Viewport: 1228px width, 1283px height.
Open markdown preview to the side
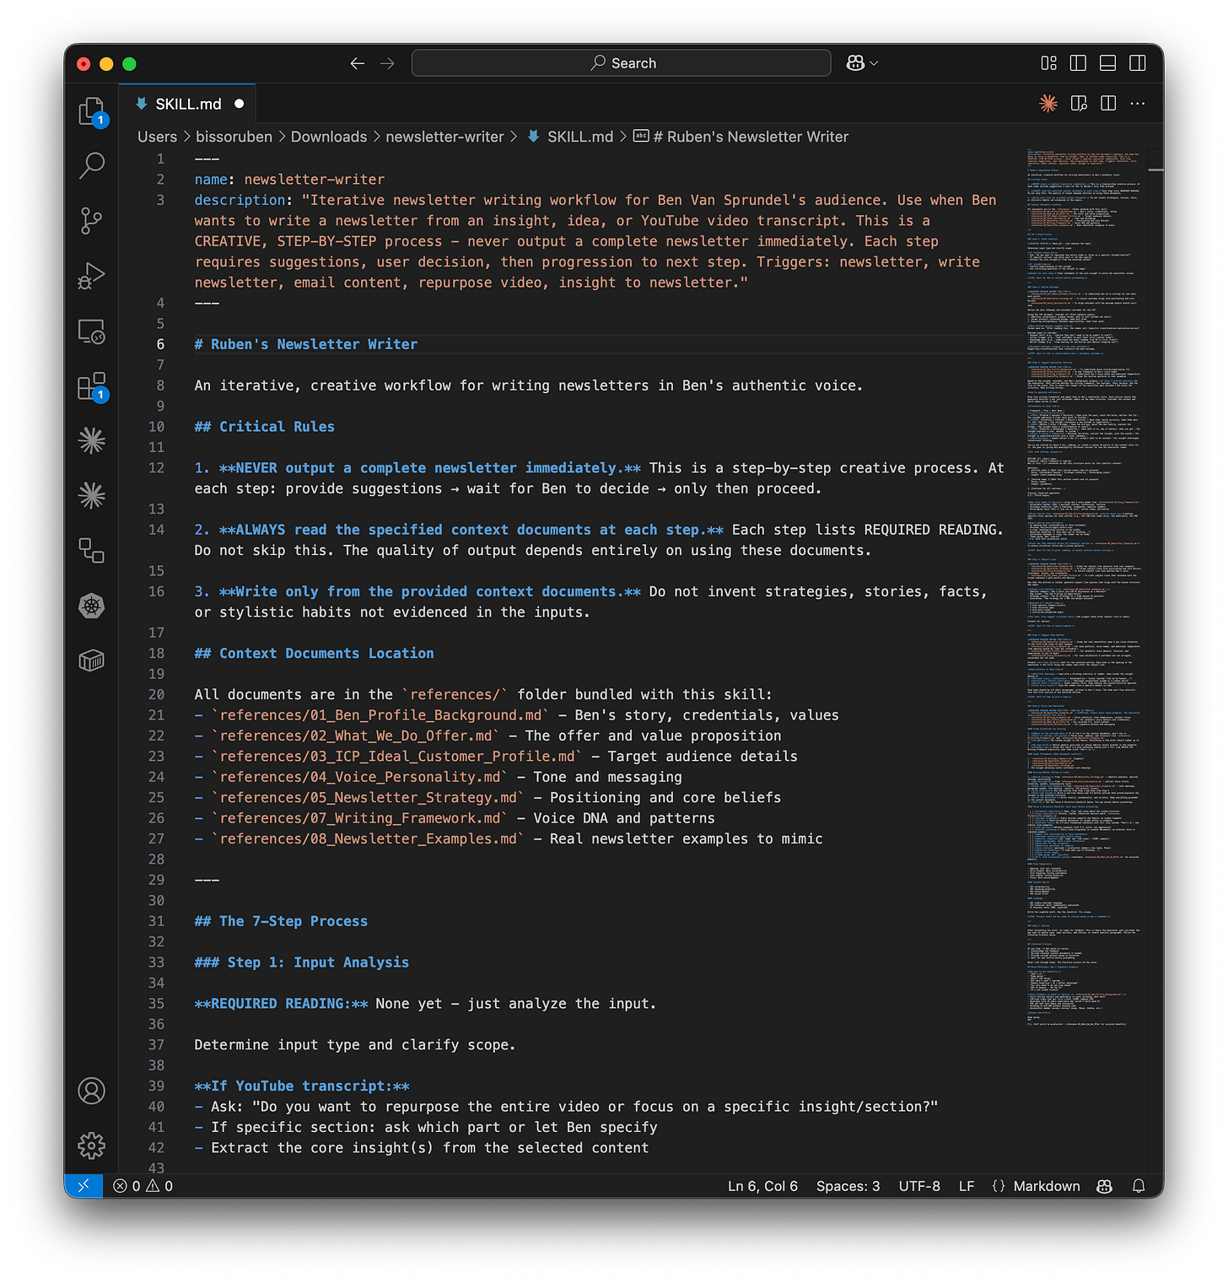pyautogui.click(x=1079, y=104)
